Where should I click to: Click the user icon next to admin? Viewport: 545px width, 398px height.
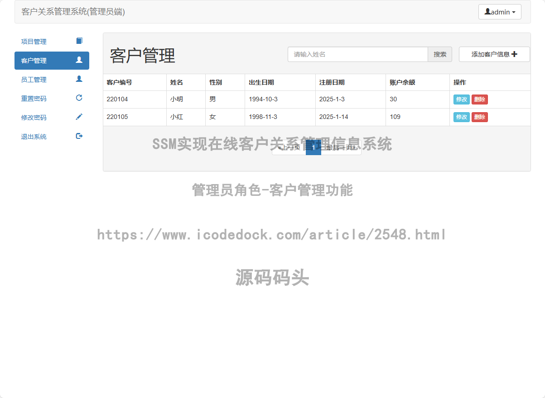[487, 12]
